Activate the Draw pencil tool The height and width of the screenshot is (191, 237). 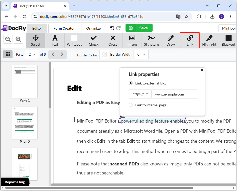click(171, 40)
